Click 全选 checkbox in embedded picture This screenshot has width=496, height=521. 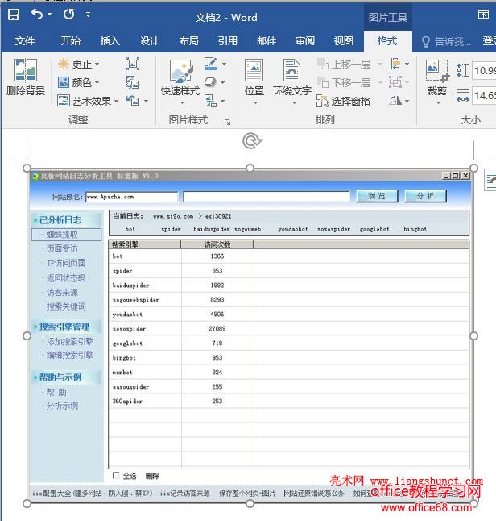point(116,476)
